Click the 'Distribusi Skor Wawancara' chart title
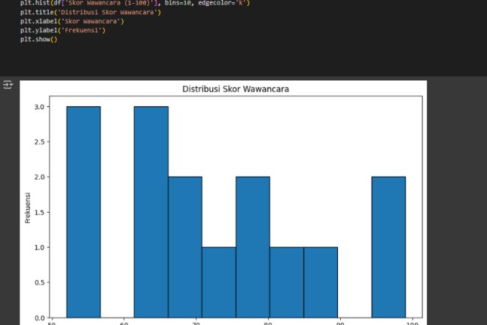 click(236, 89)
